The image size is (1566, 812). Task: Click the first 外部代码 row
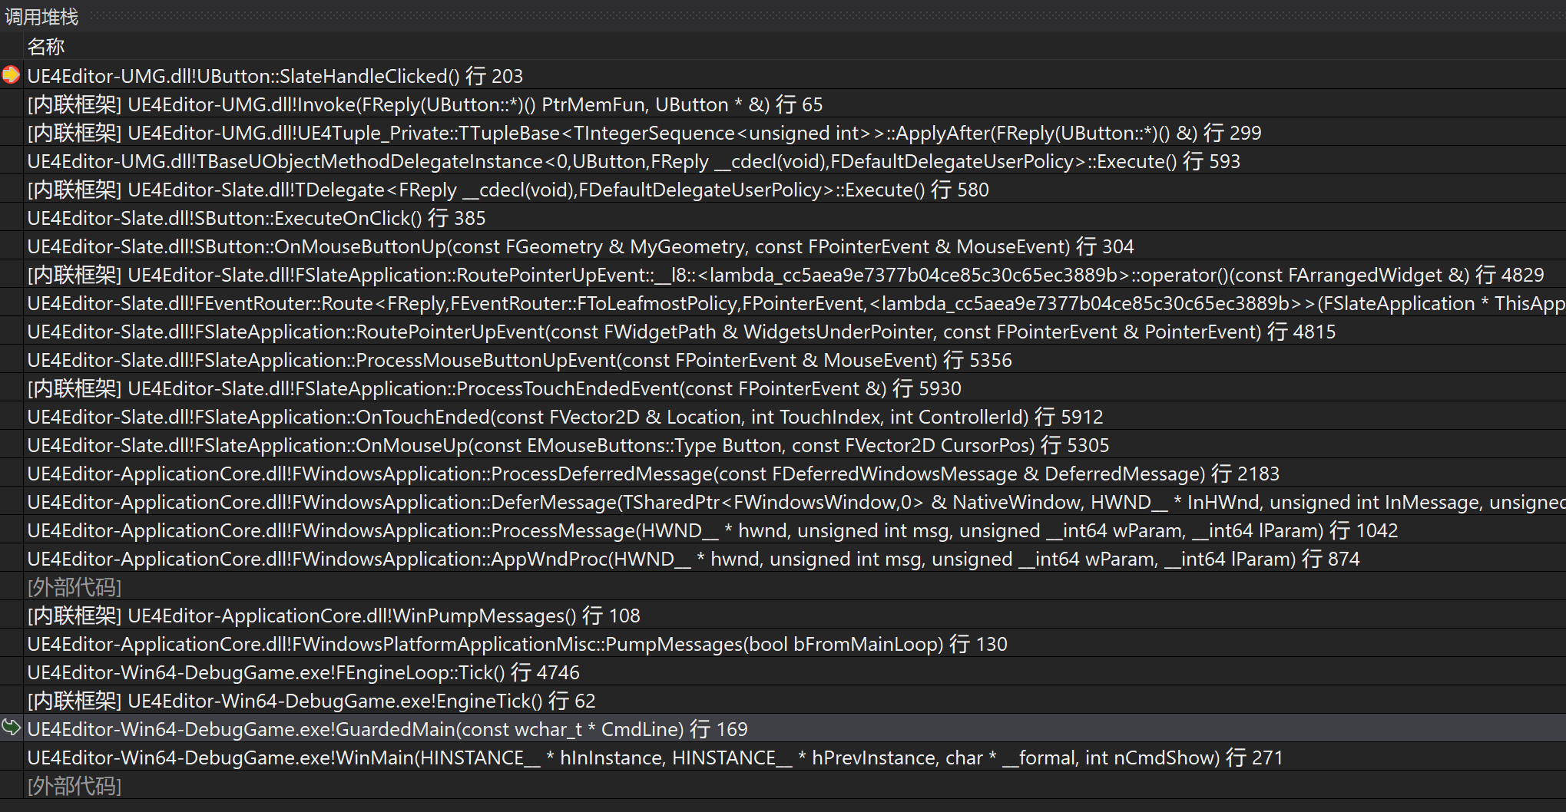click(74, 587)
